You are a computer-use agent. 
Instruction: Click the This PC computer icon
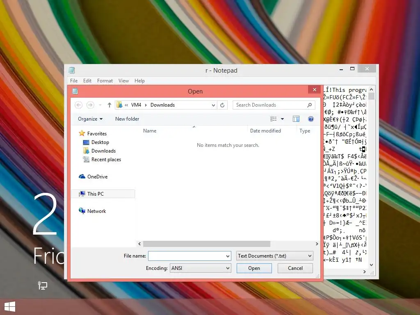[82, 194]
